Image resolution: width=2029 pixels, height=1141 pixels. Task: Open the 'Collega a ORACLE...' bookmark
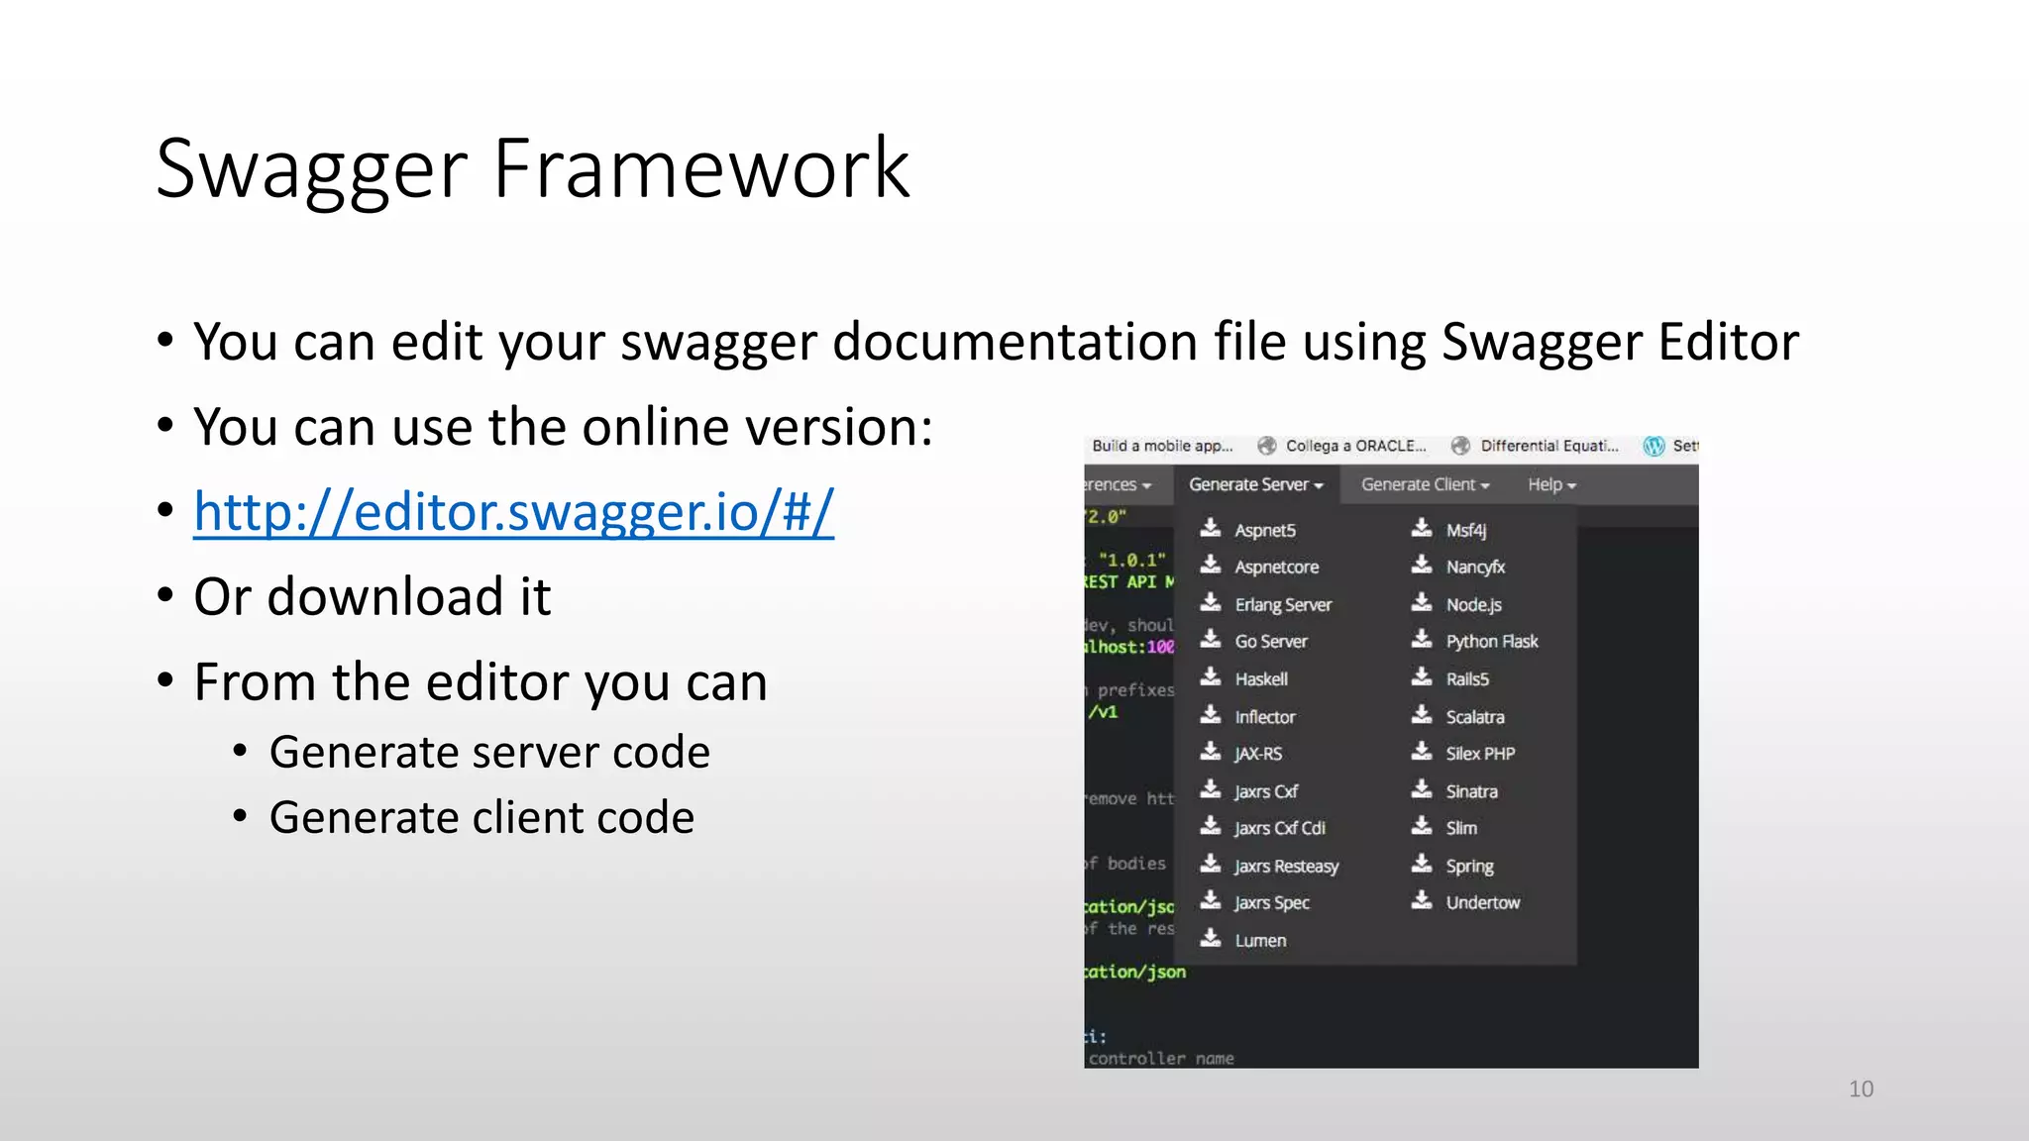point(1356,446)
